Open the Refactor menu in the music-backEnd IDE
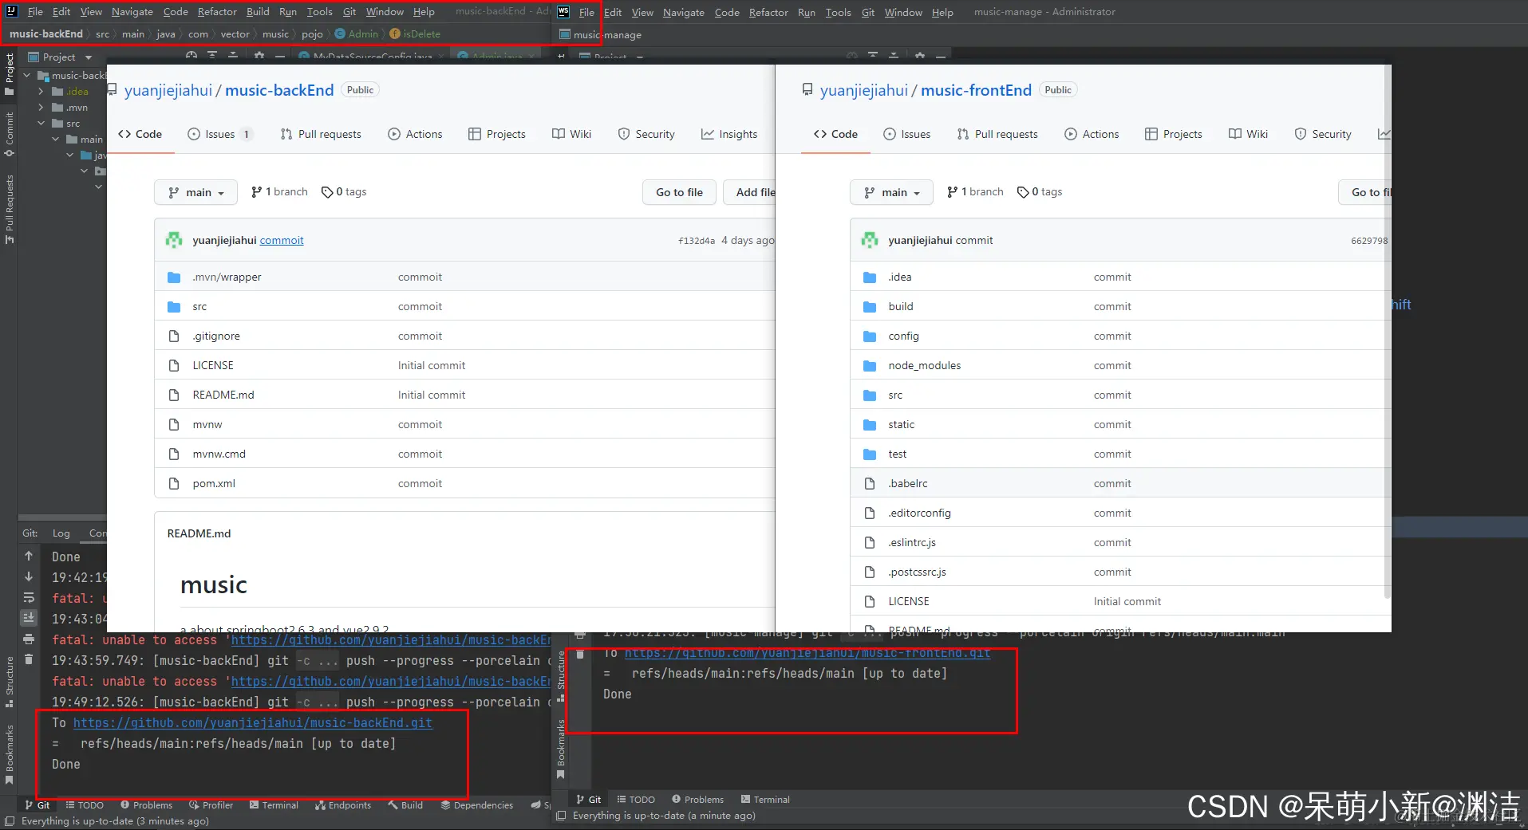Viewport: 1528px width, 830px height. pos(217,12)
